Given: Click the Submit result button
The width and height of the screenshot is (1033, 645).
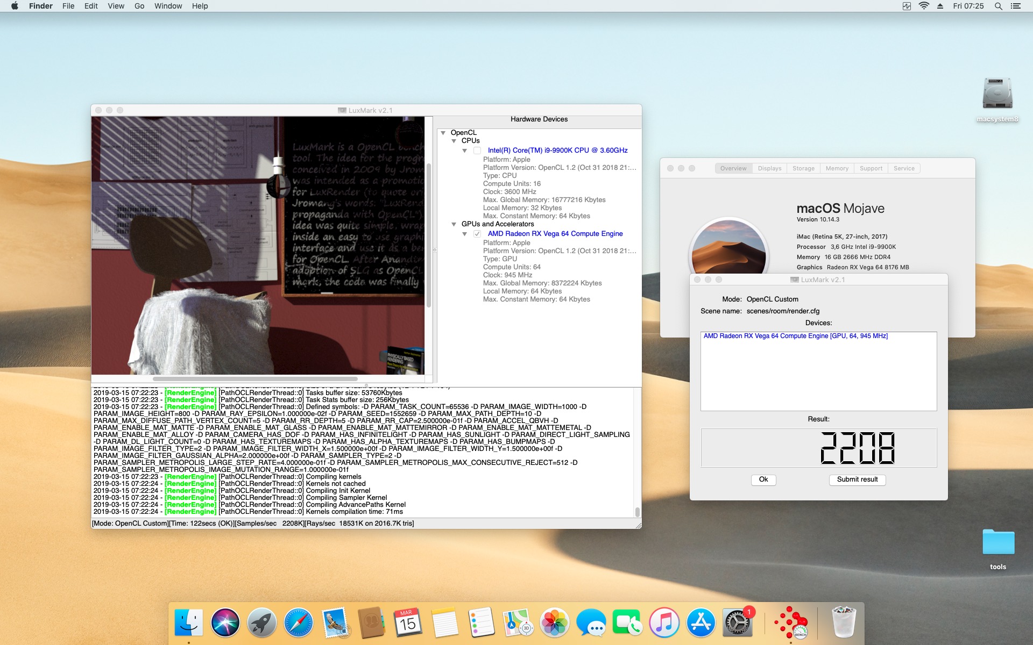Looking at the screenshot, I should click(x=857, y=479).
